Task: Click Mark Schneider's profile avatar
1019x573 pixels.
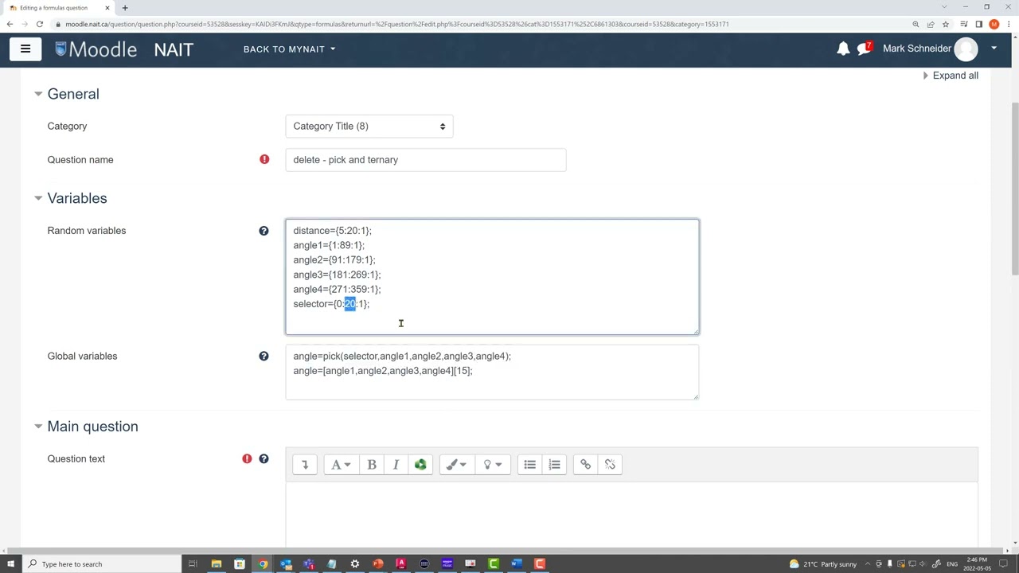Action: (x=966, y=49)
